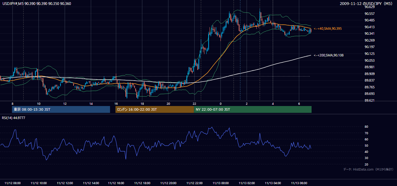Click the RSI 30 level label
397x186 pixels.
366,158
